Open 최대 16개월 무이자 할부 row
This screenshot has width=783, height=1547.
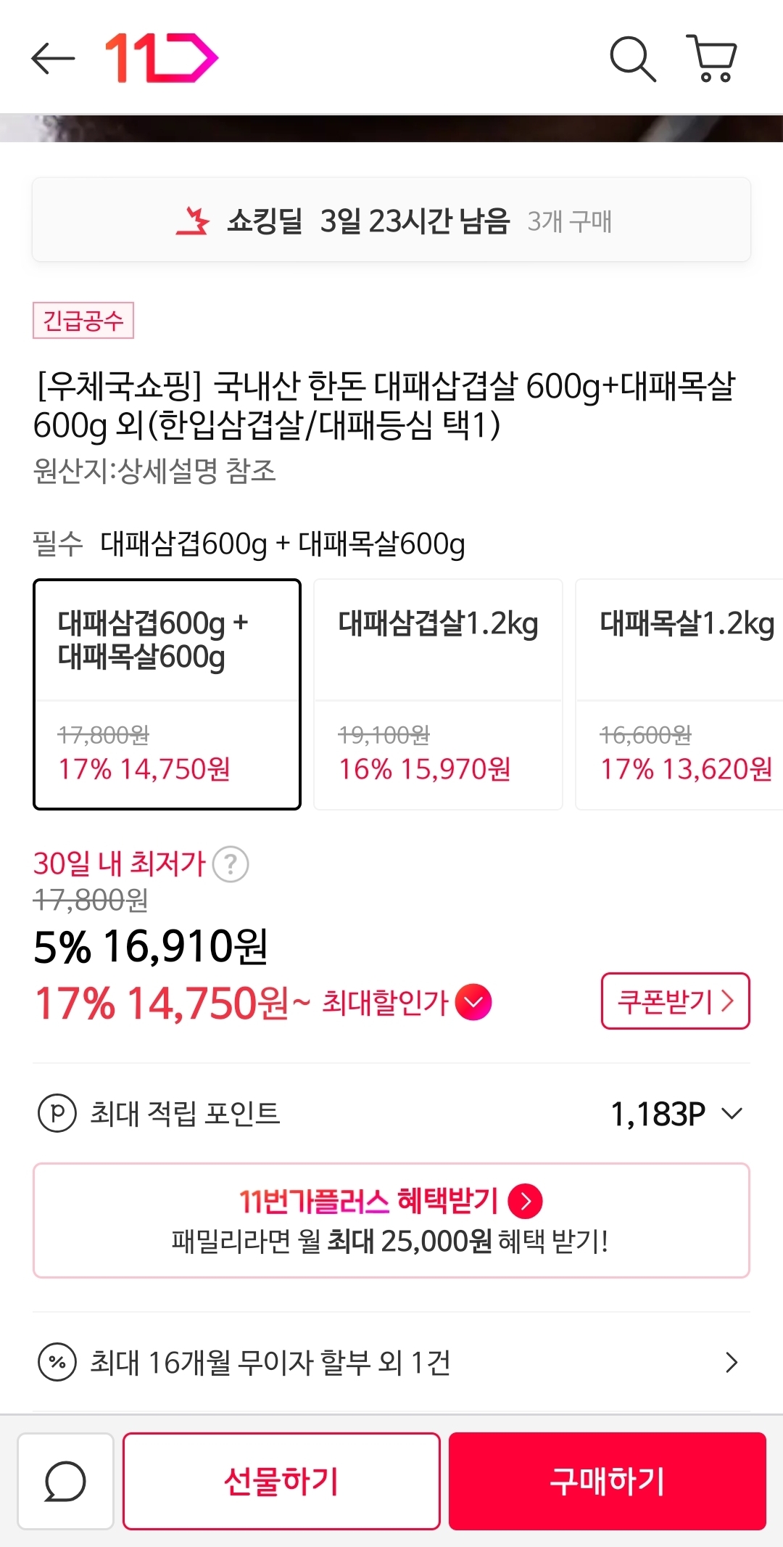(x=391, y=1362)
